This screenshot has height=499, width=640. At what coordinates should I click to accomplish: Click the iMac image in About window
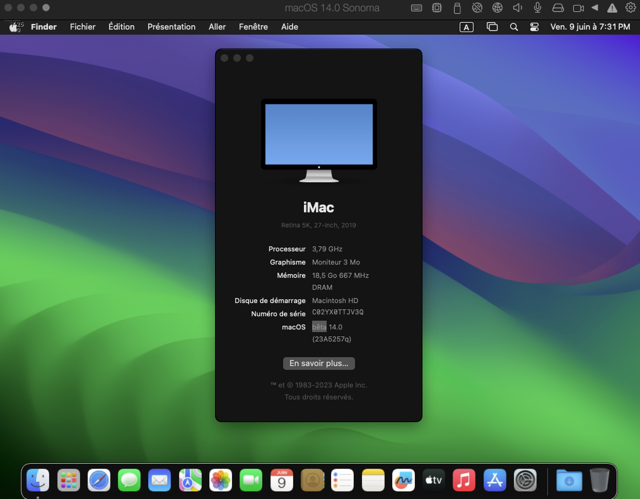[319, 141]
